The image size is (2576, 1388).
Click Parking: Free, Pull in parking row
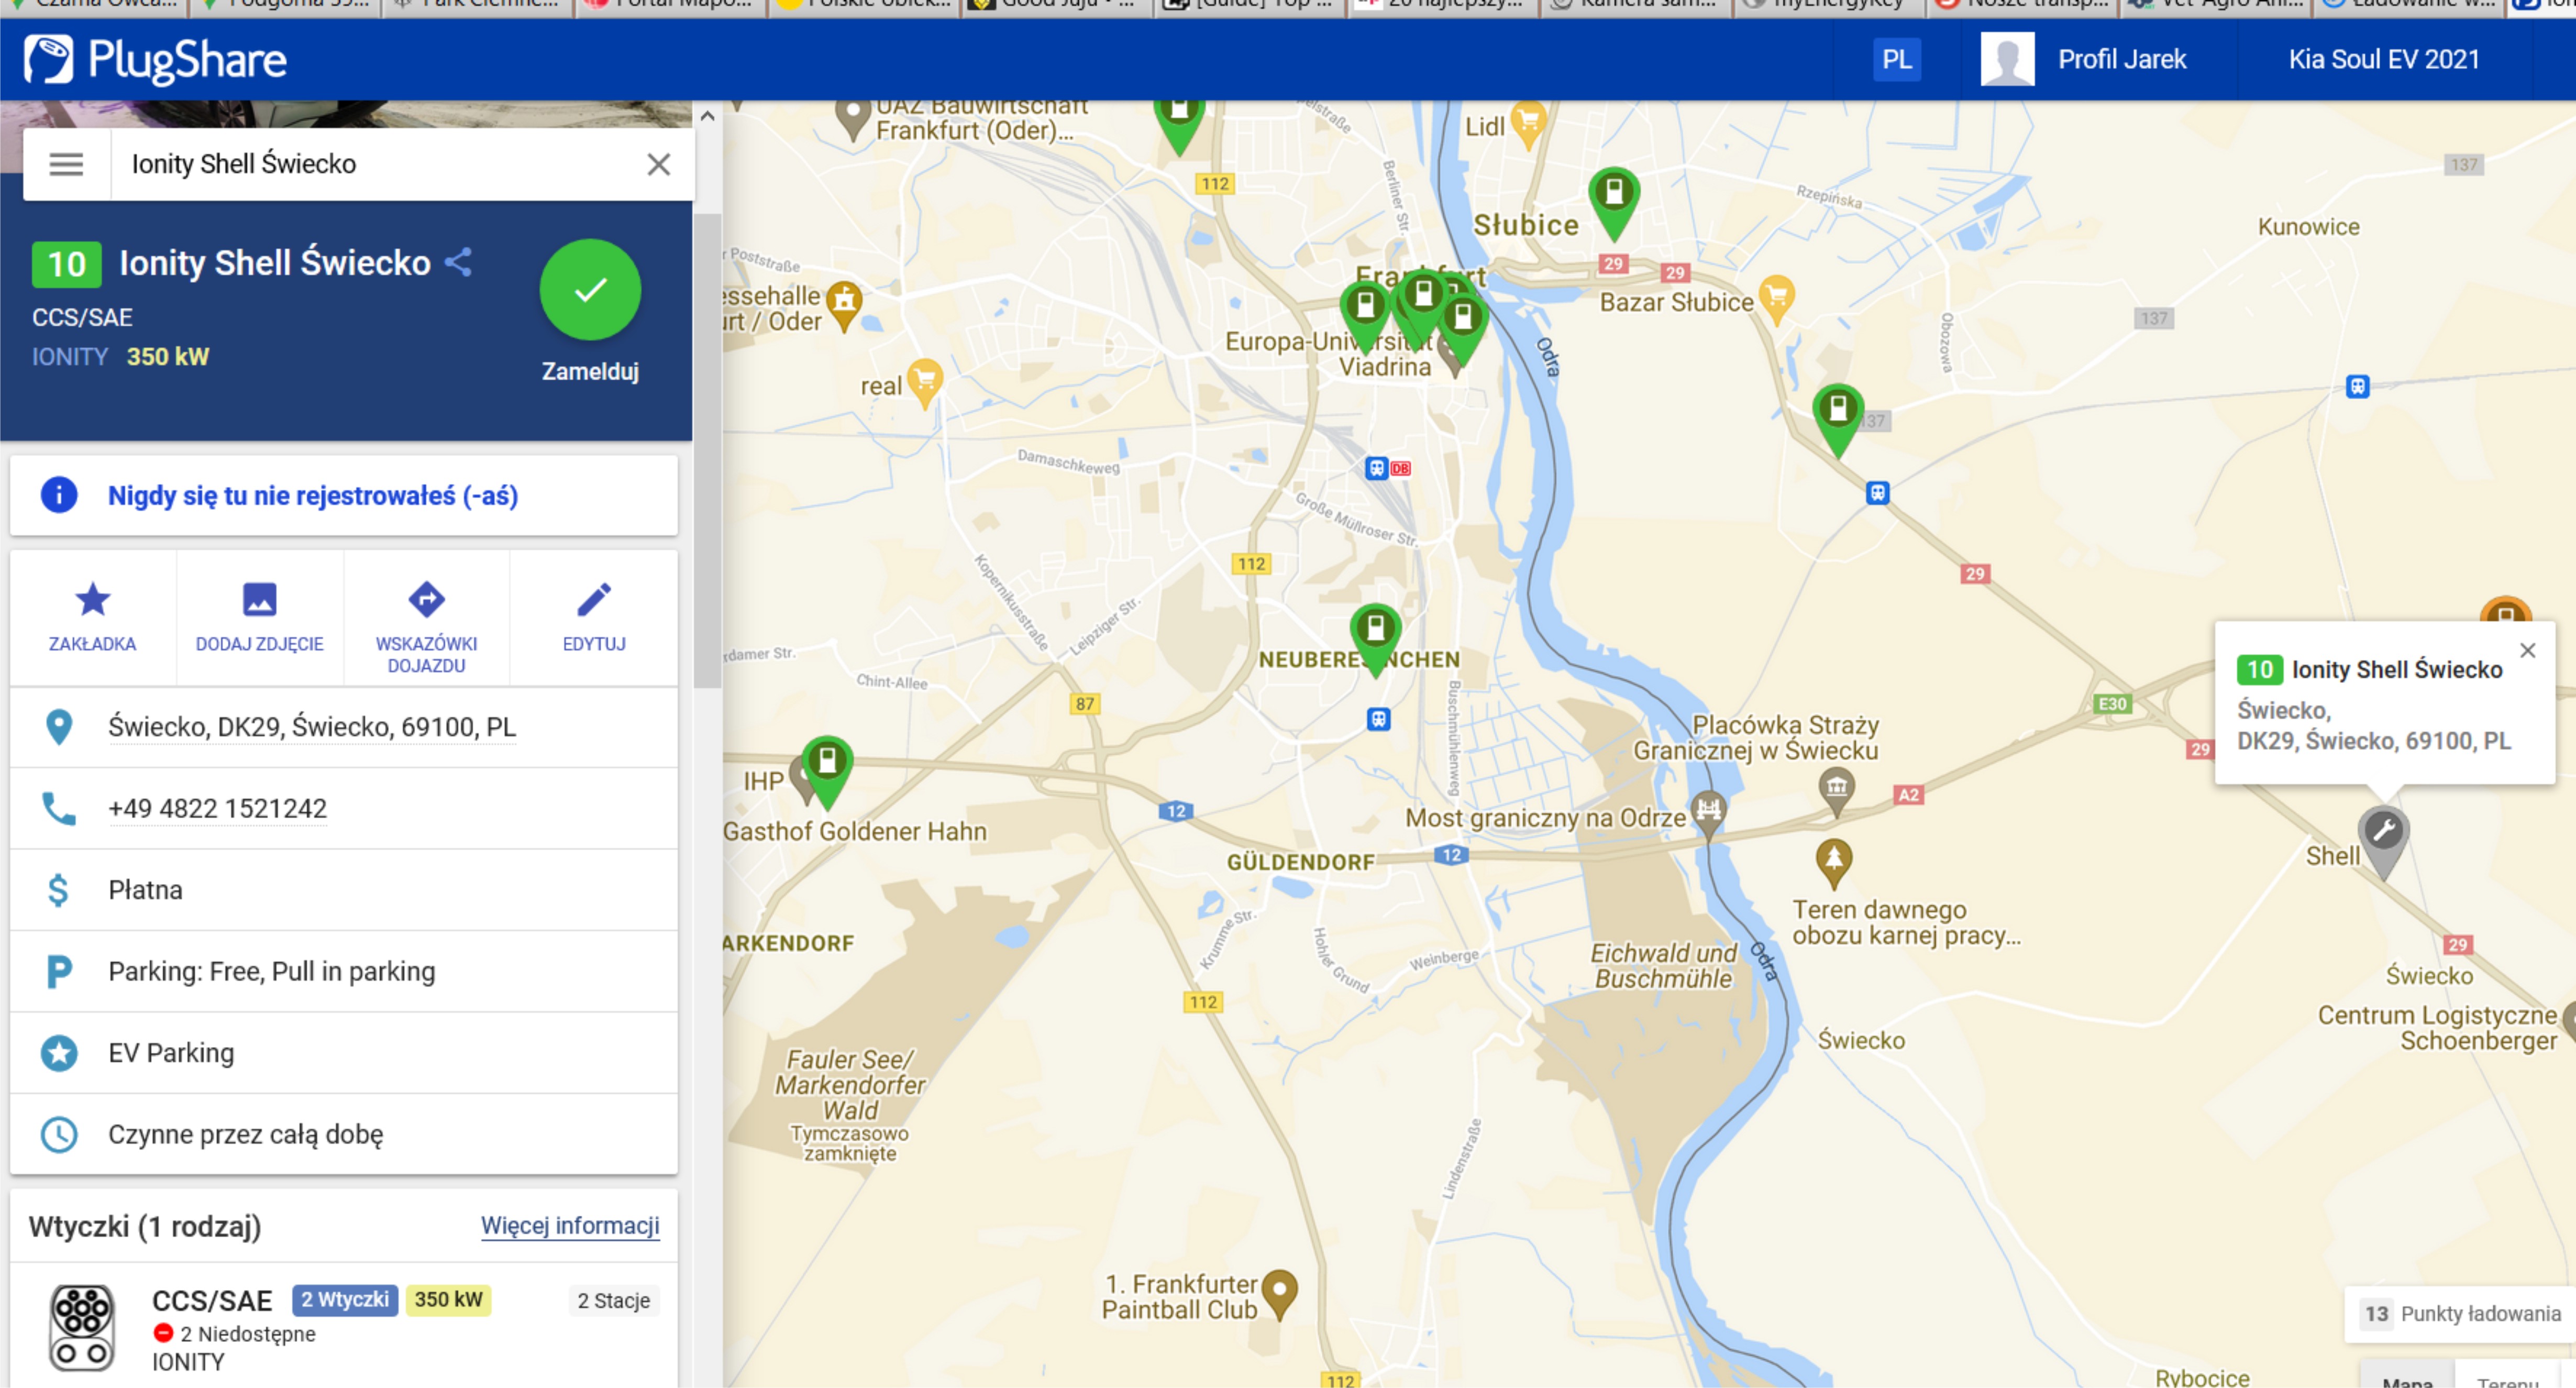(x=343, y=972)
